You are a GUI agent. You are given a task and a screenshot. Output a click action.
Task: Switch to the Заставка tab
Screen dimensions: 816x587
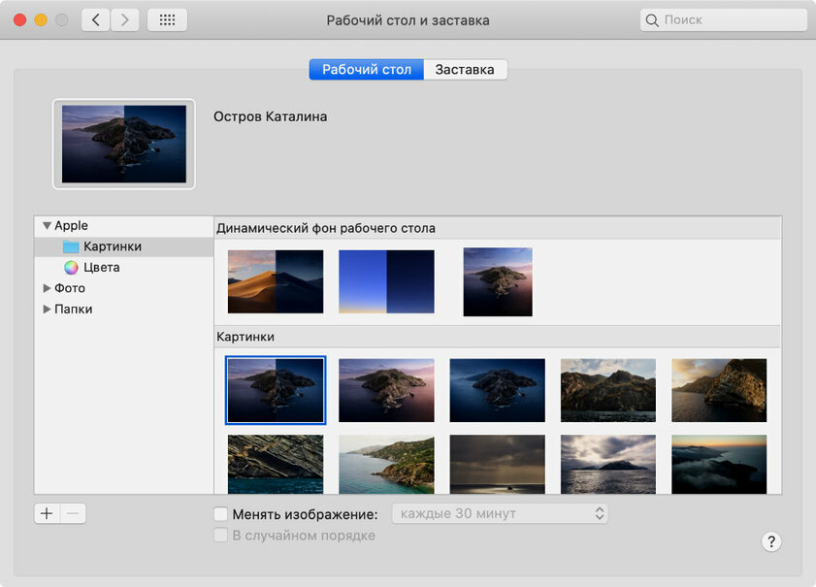465,70
